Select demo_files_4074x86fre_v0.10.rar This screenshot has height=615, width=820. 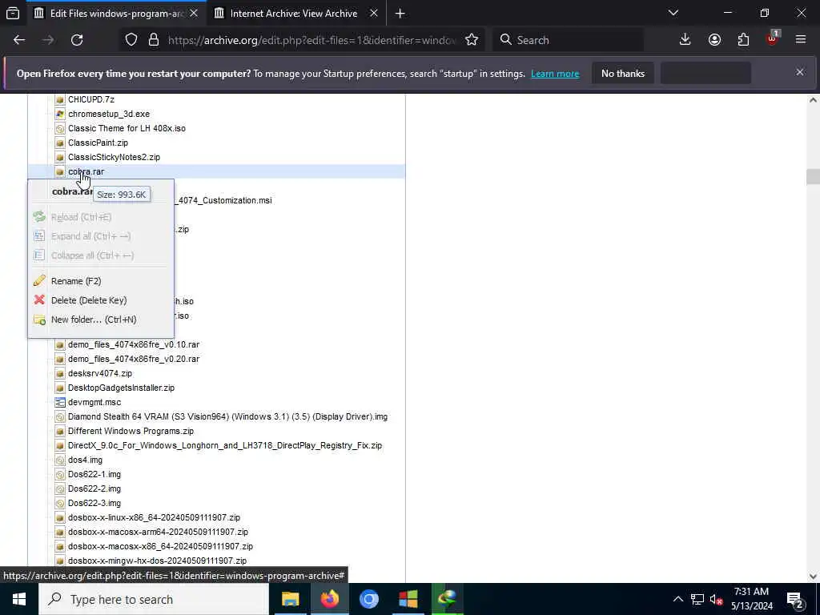coord(134,344)
